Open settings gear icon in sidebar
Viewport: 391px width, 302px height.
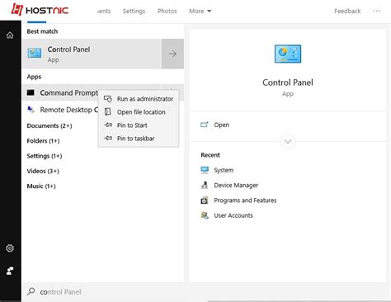10,248
